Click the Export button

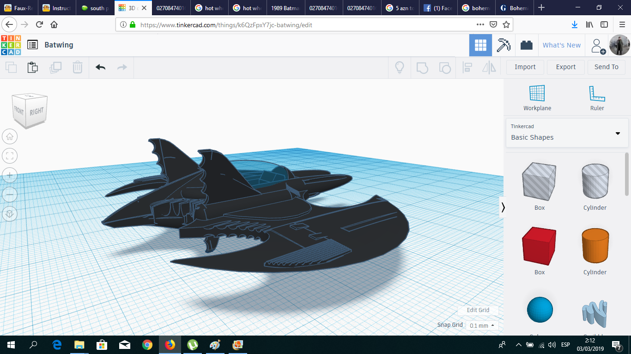(566, 67)
